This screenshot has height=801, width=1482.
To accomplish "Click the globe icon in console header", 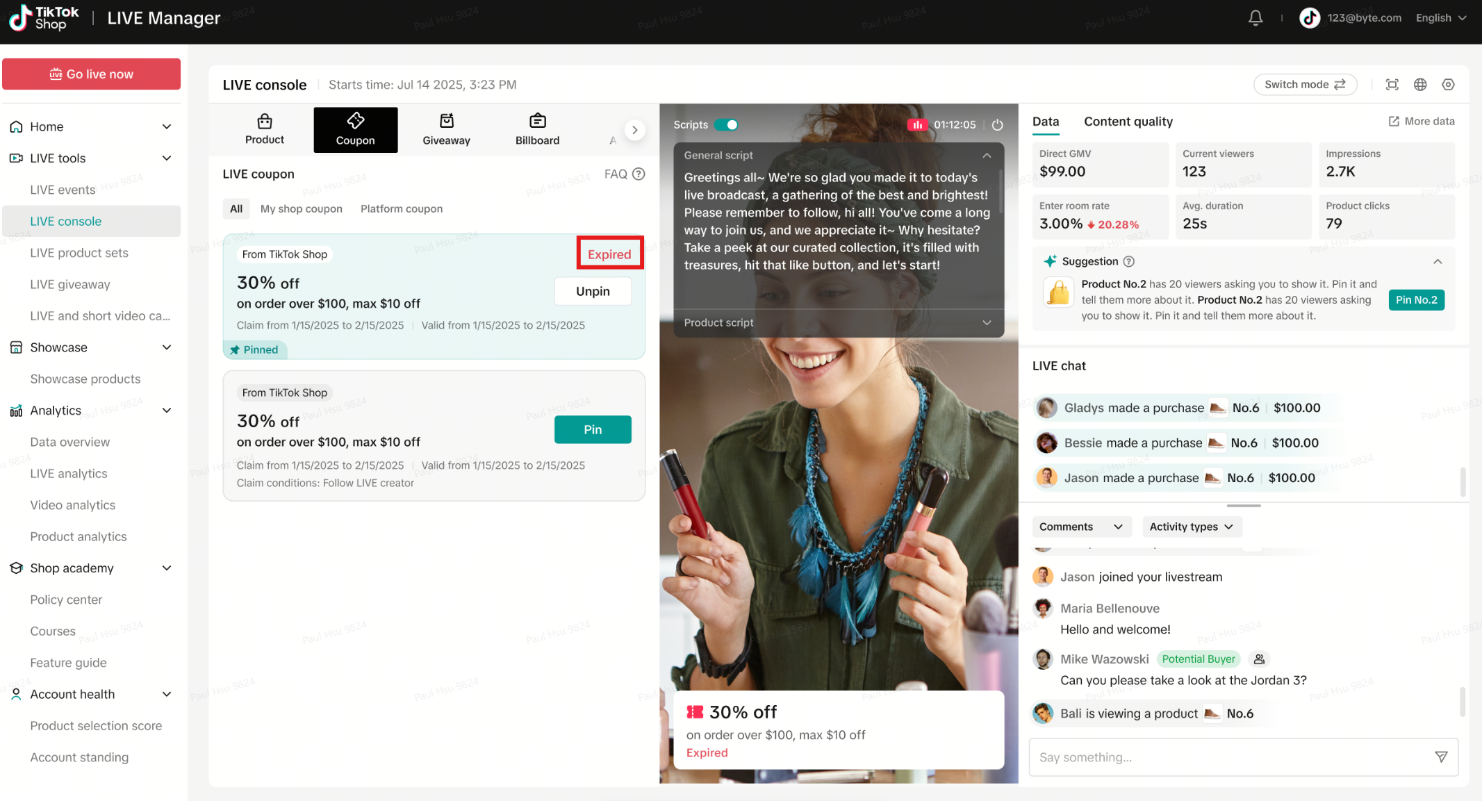I will point(1420,85).
